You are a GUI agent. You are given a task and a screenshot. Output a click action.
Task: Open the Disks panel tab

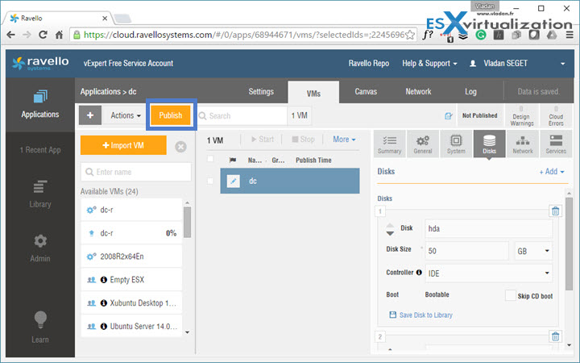pos(490,144)
